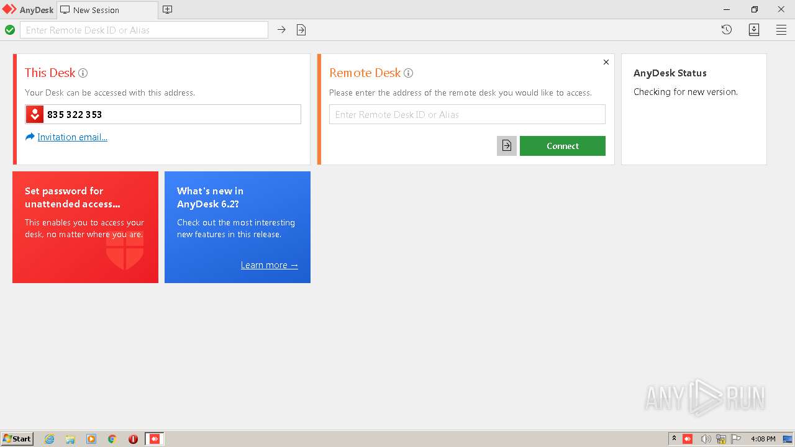Focus the top Remote Desk ID address bar
The width and height of the screenshot is (795, 447).
tap(144, 30)
